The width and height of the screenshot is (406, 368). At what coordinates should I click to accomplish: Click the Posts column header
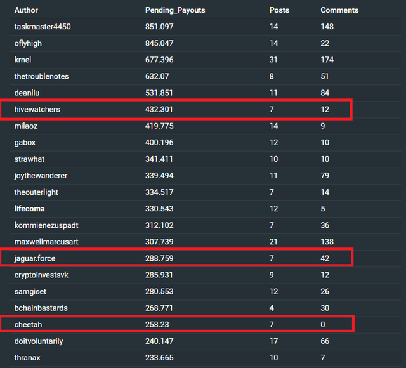279,10
